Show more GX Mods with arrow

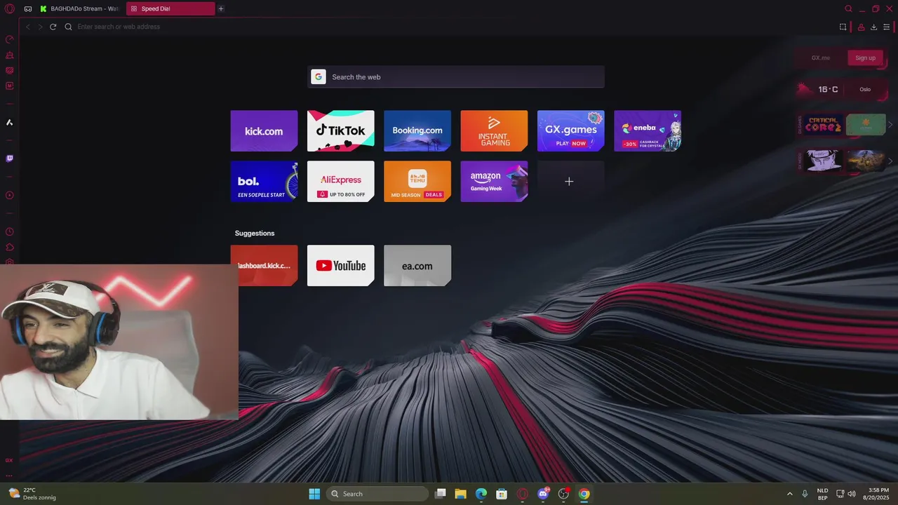tap(890, 161)
